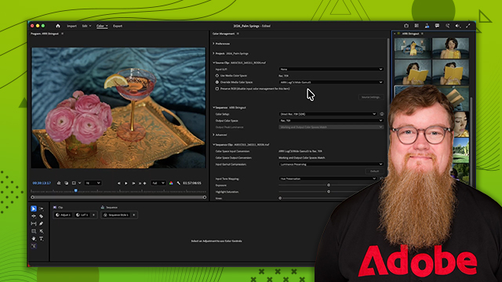This screenshot has width=502, height=282.
Task: Click the audio speaker icon in header
Action: pyautogui.click(x=458, y=26)
